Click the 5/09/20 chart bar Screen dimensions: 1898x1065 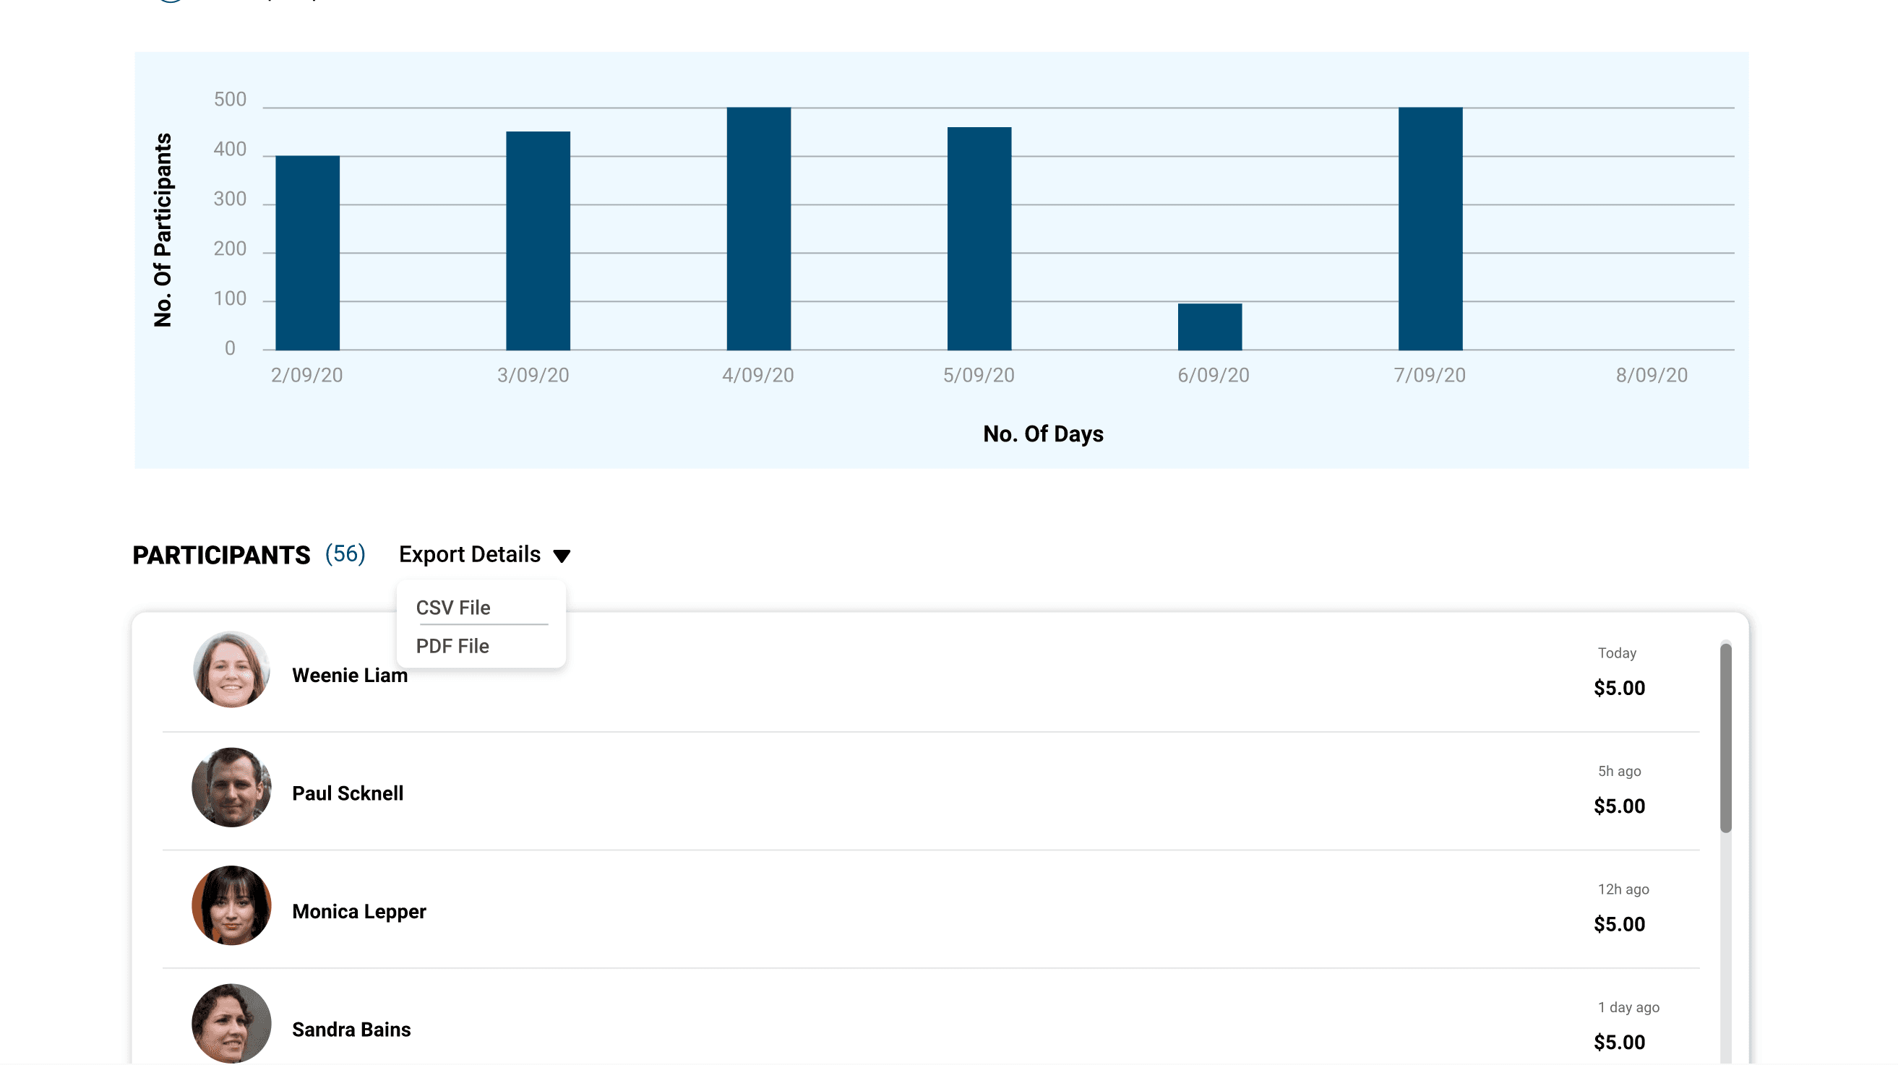(980, 238)
